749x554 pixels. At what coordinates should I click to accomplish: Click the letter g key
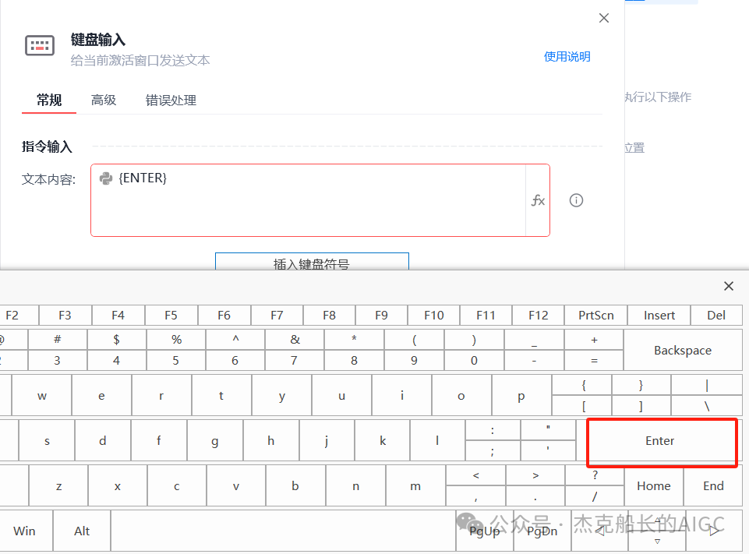click(x=215, y=441)
